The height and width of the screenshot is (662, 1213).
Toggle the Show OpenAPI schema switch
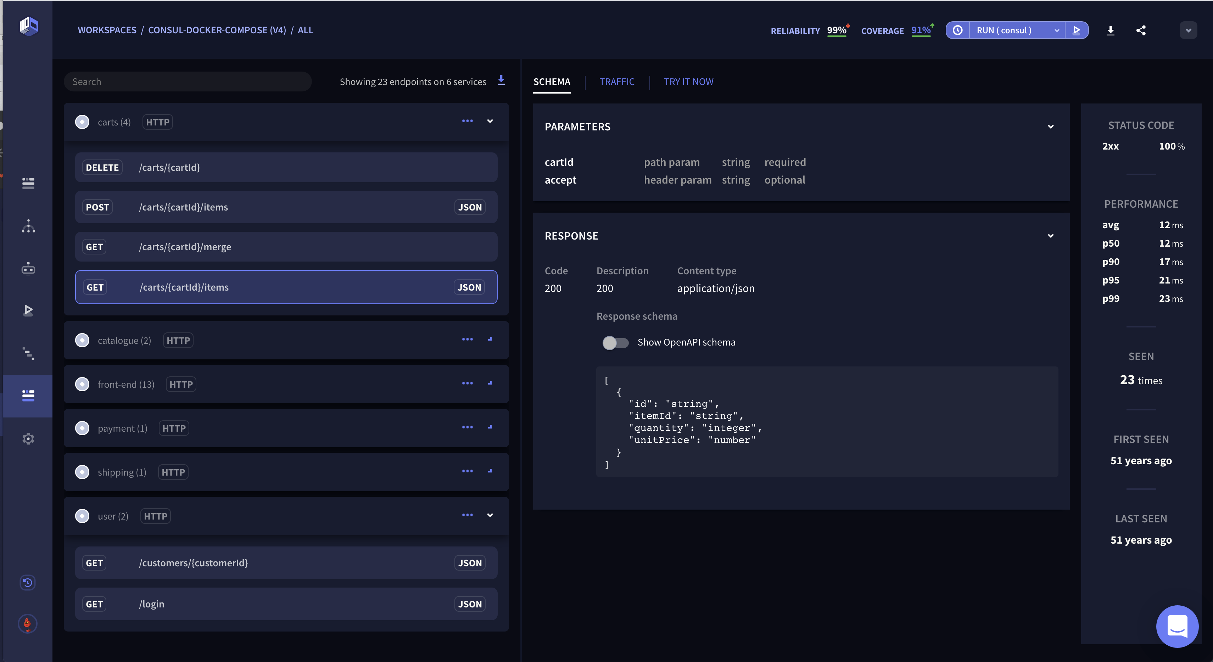(x=615, y=342)
